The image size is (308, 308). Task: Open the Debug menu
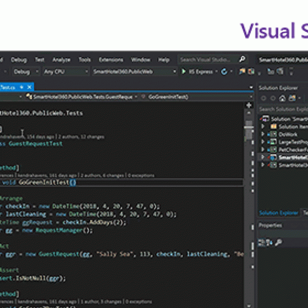(19, 60)
